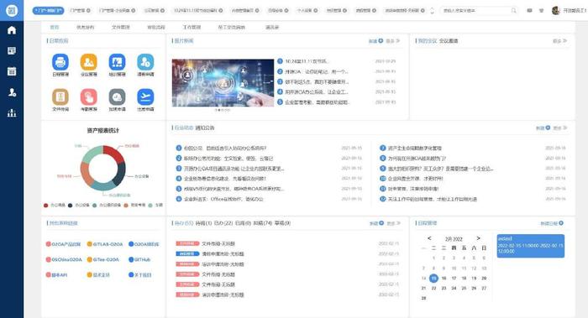The width and height of the screenshot is (588, 318).
Task: Click the home icon in left sidebar
Action: click(12, 30)
